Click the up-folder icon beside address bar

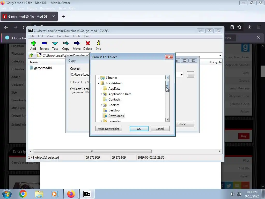31,55
